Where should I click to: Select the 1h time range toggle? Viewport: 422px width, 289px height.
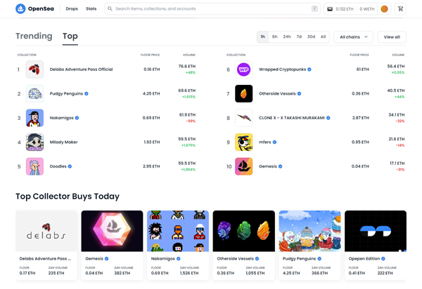(262, 36)
